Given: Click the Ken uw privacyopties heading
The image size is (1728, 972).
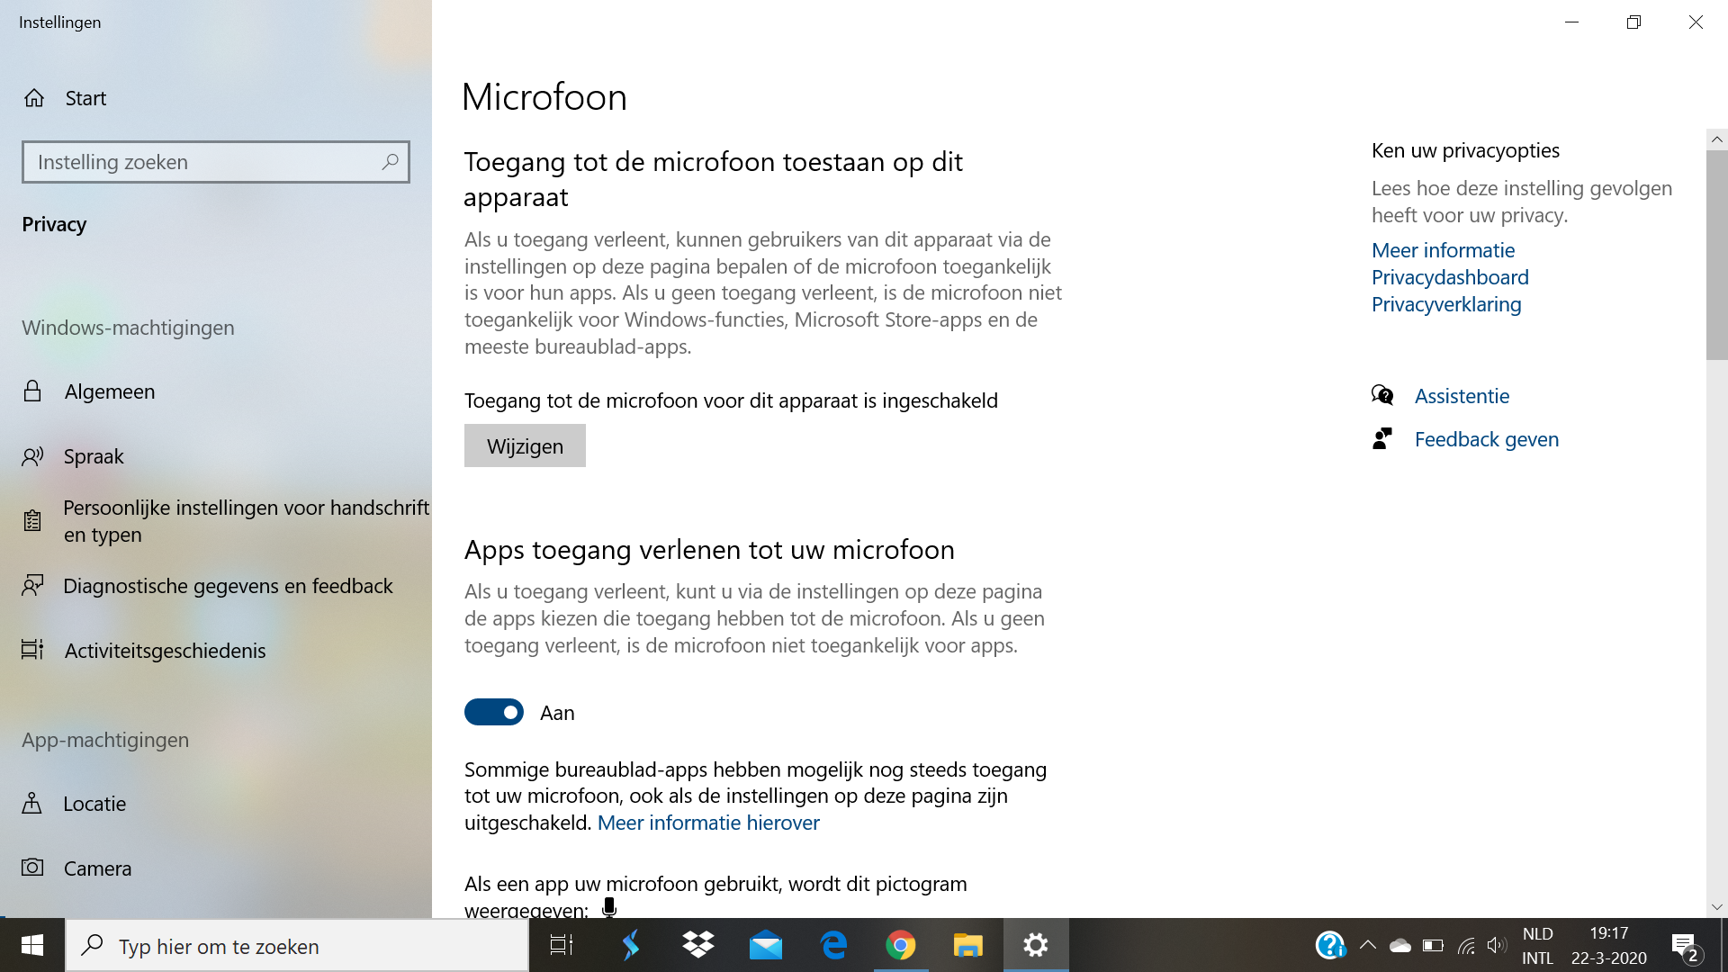Looking at the screenshot, I should 1465,150.
